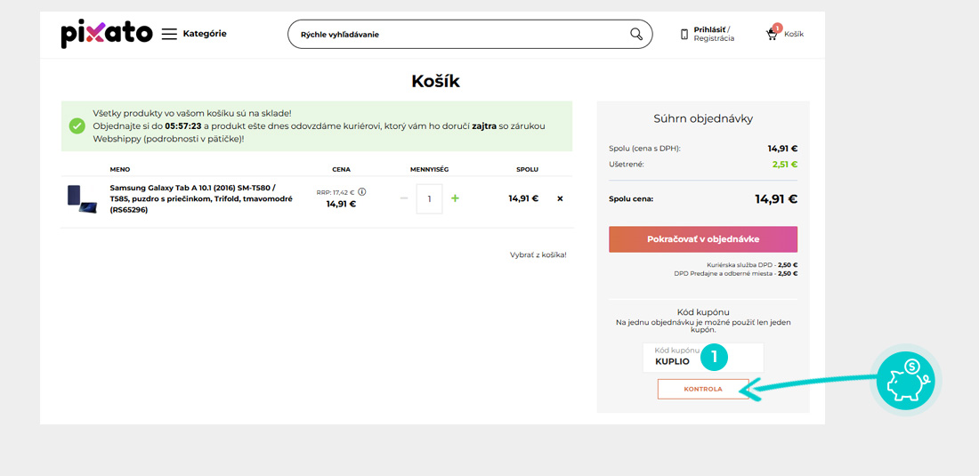
Task: Click the green stock checkmark icon
Action: [77, 126]
